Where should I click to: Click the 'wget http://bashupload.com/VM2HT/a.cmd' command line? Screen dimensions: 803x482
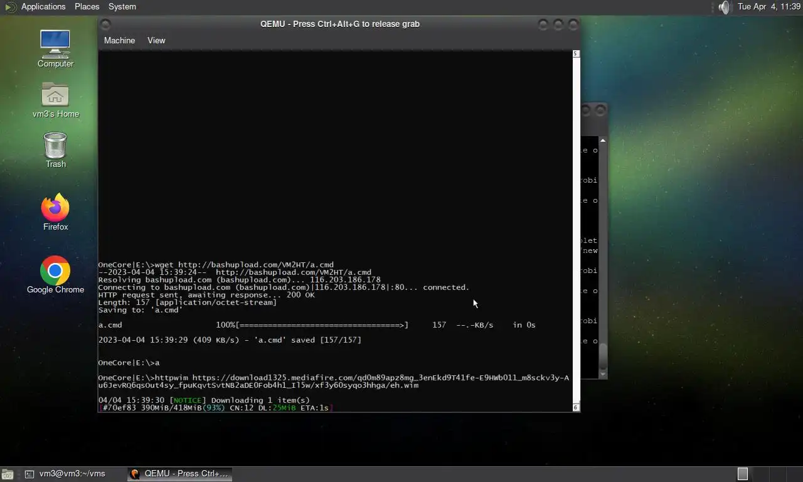point(216,265)
